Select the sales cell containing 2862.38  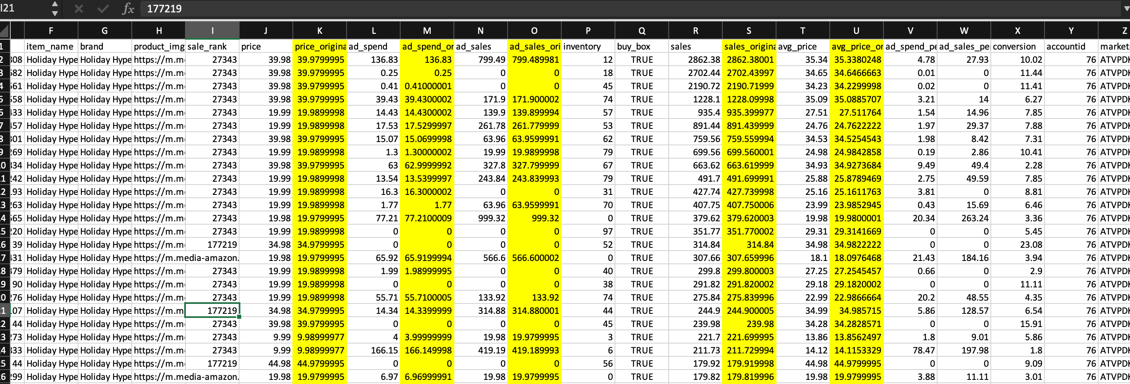695,59
